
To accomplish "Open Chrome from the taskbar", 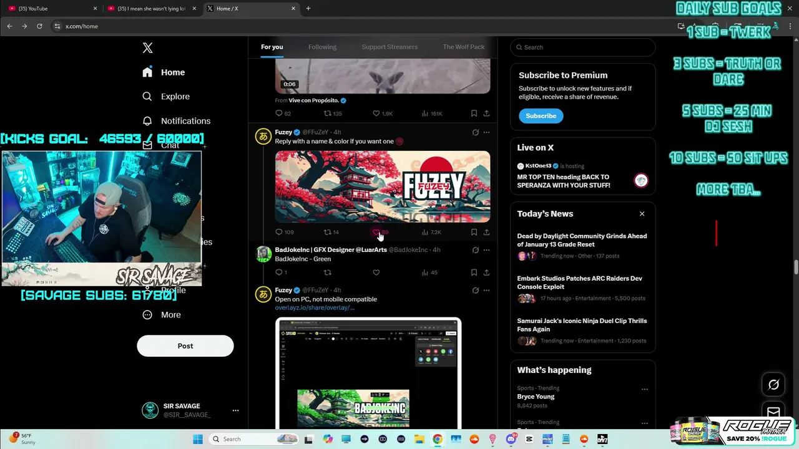I will pos(438,439).
